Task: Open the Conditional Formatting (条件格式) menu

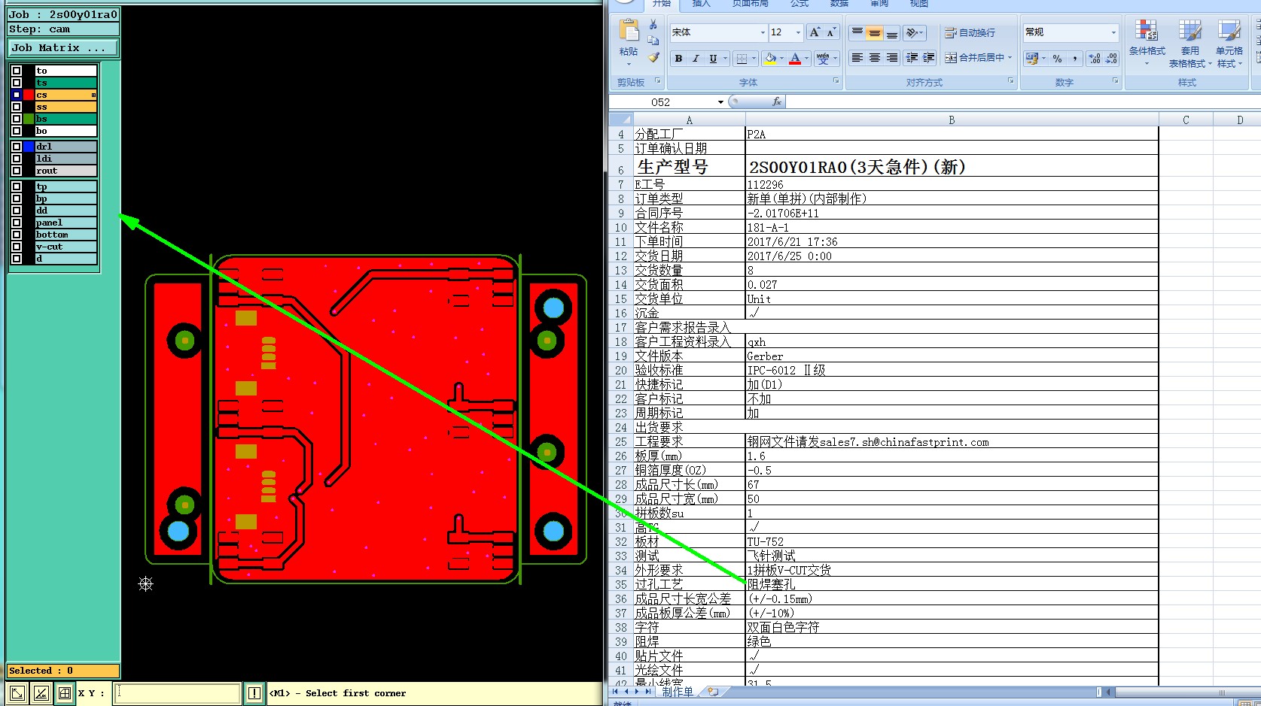Action: 1147,44
